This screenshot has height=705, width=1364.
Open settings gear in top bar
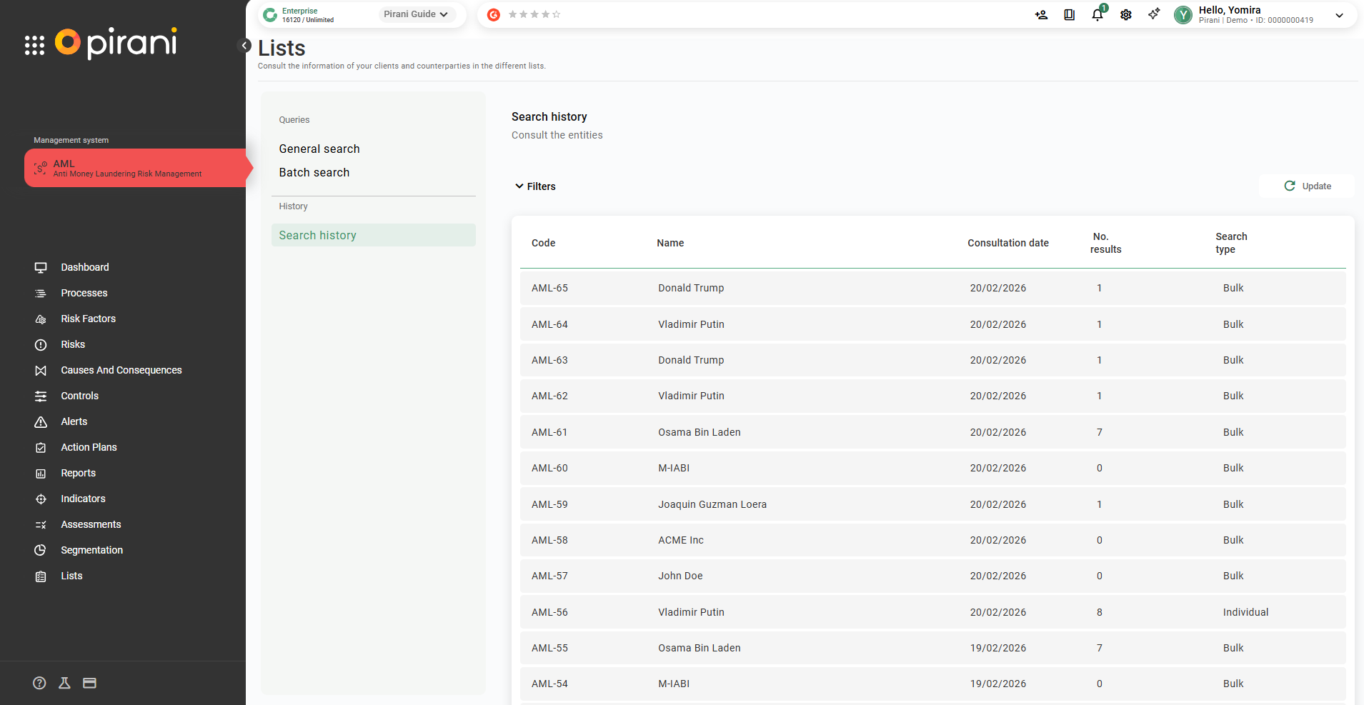1125,15
